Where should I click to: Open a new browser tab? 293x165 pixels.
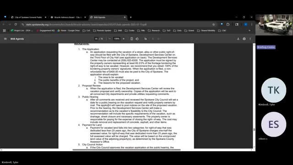pyautogui.click(x=131, y=17)
